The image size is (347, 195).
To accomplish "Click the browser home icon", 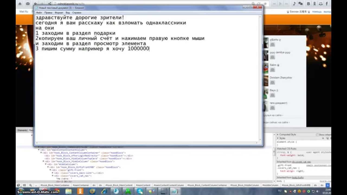I will click(x=20, y=4).
